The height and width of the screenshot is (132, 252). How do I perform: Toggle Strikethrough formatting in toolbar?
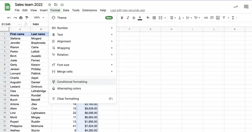pos(134,18)
